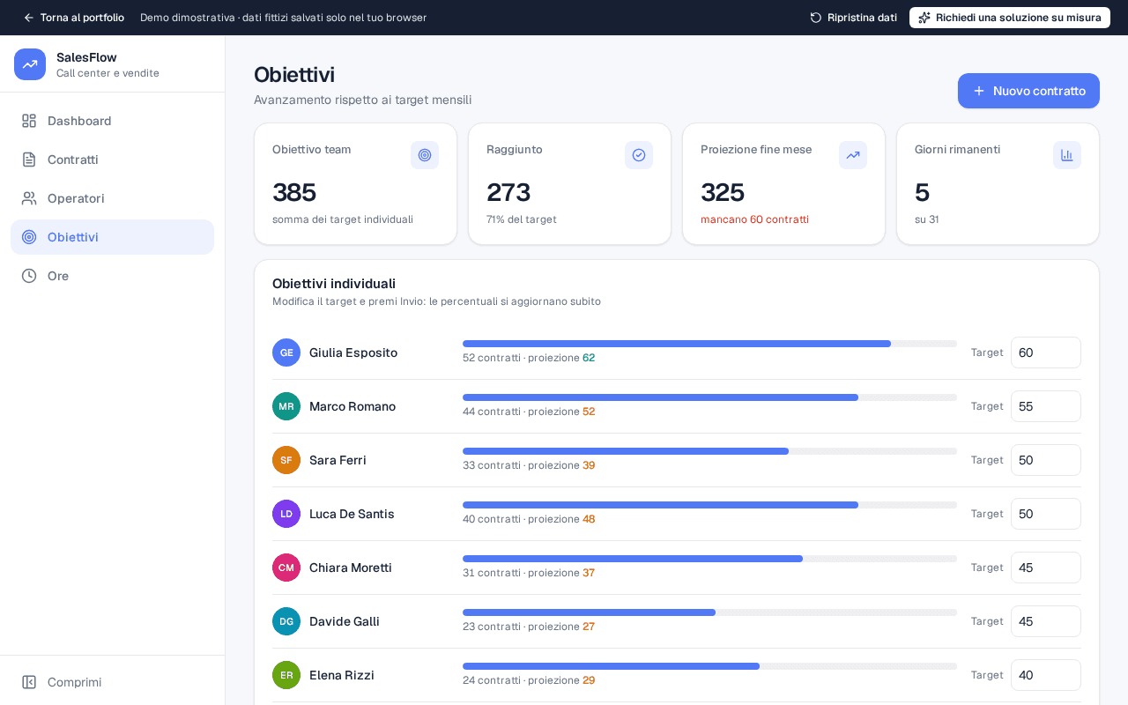Focus Davide Galli's Target field

point(1046,621)
